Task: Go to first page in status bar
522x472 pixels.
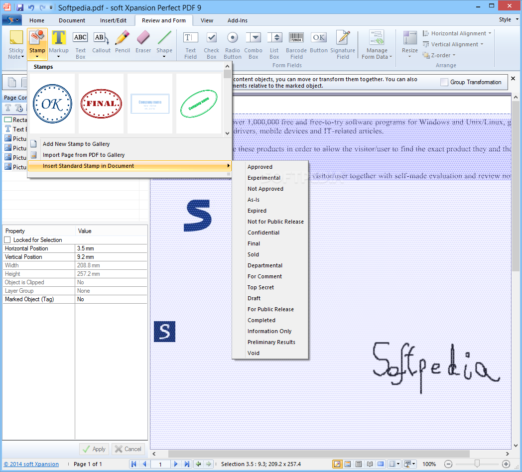Action: 134,464
